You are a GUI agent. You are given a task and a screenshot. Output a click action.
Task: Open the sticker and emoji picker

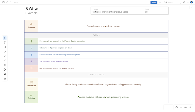click(x=5, y=69)
